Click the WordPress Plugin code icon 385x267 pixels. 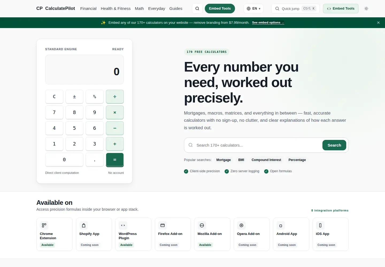tap(123, 225)
